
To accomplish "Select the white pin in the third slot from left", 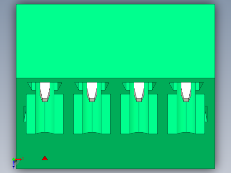I will [139, 92].
